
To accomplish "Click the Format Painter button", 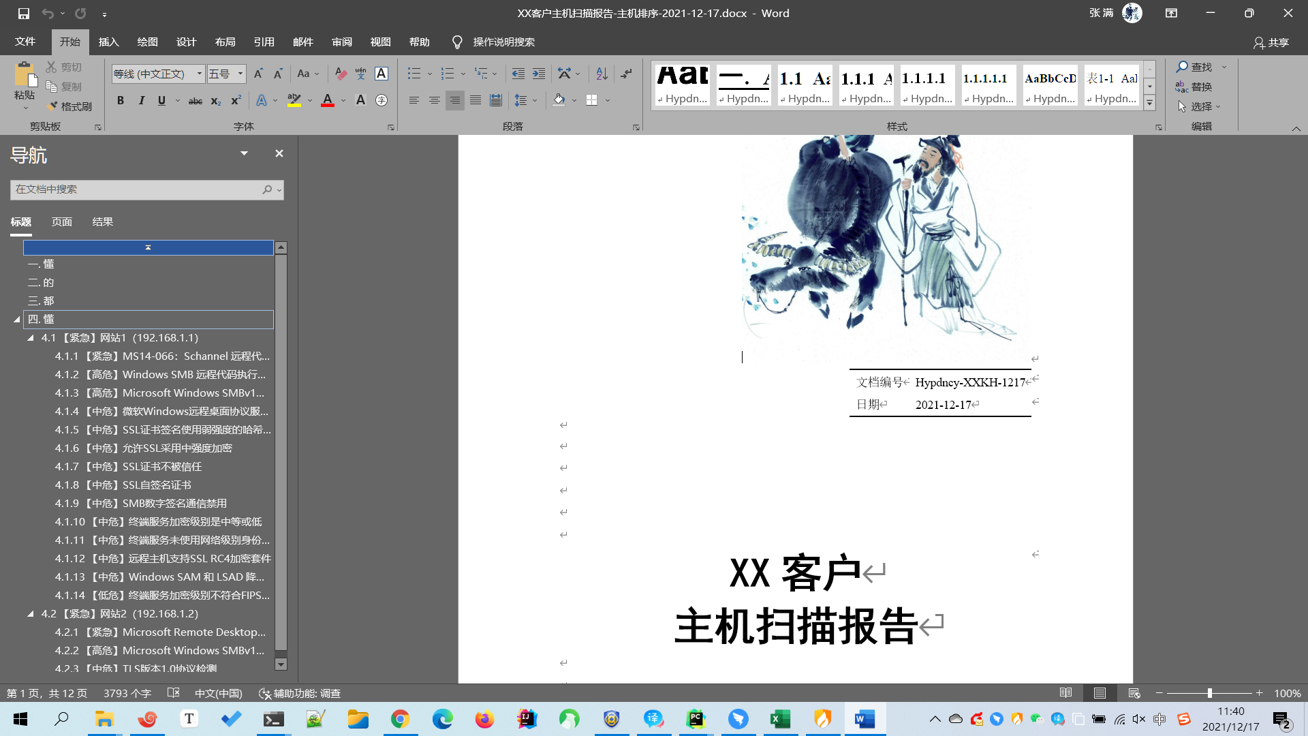I will click(x=69, y=106).
